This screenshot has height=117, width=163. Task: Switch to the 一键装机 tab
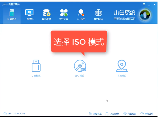tap(29, 15)
